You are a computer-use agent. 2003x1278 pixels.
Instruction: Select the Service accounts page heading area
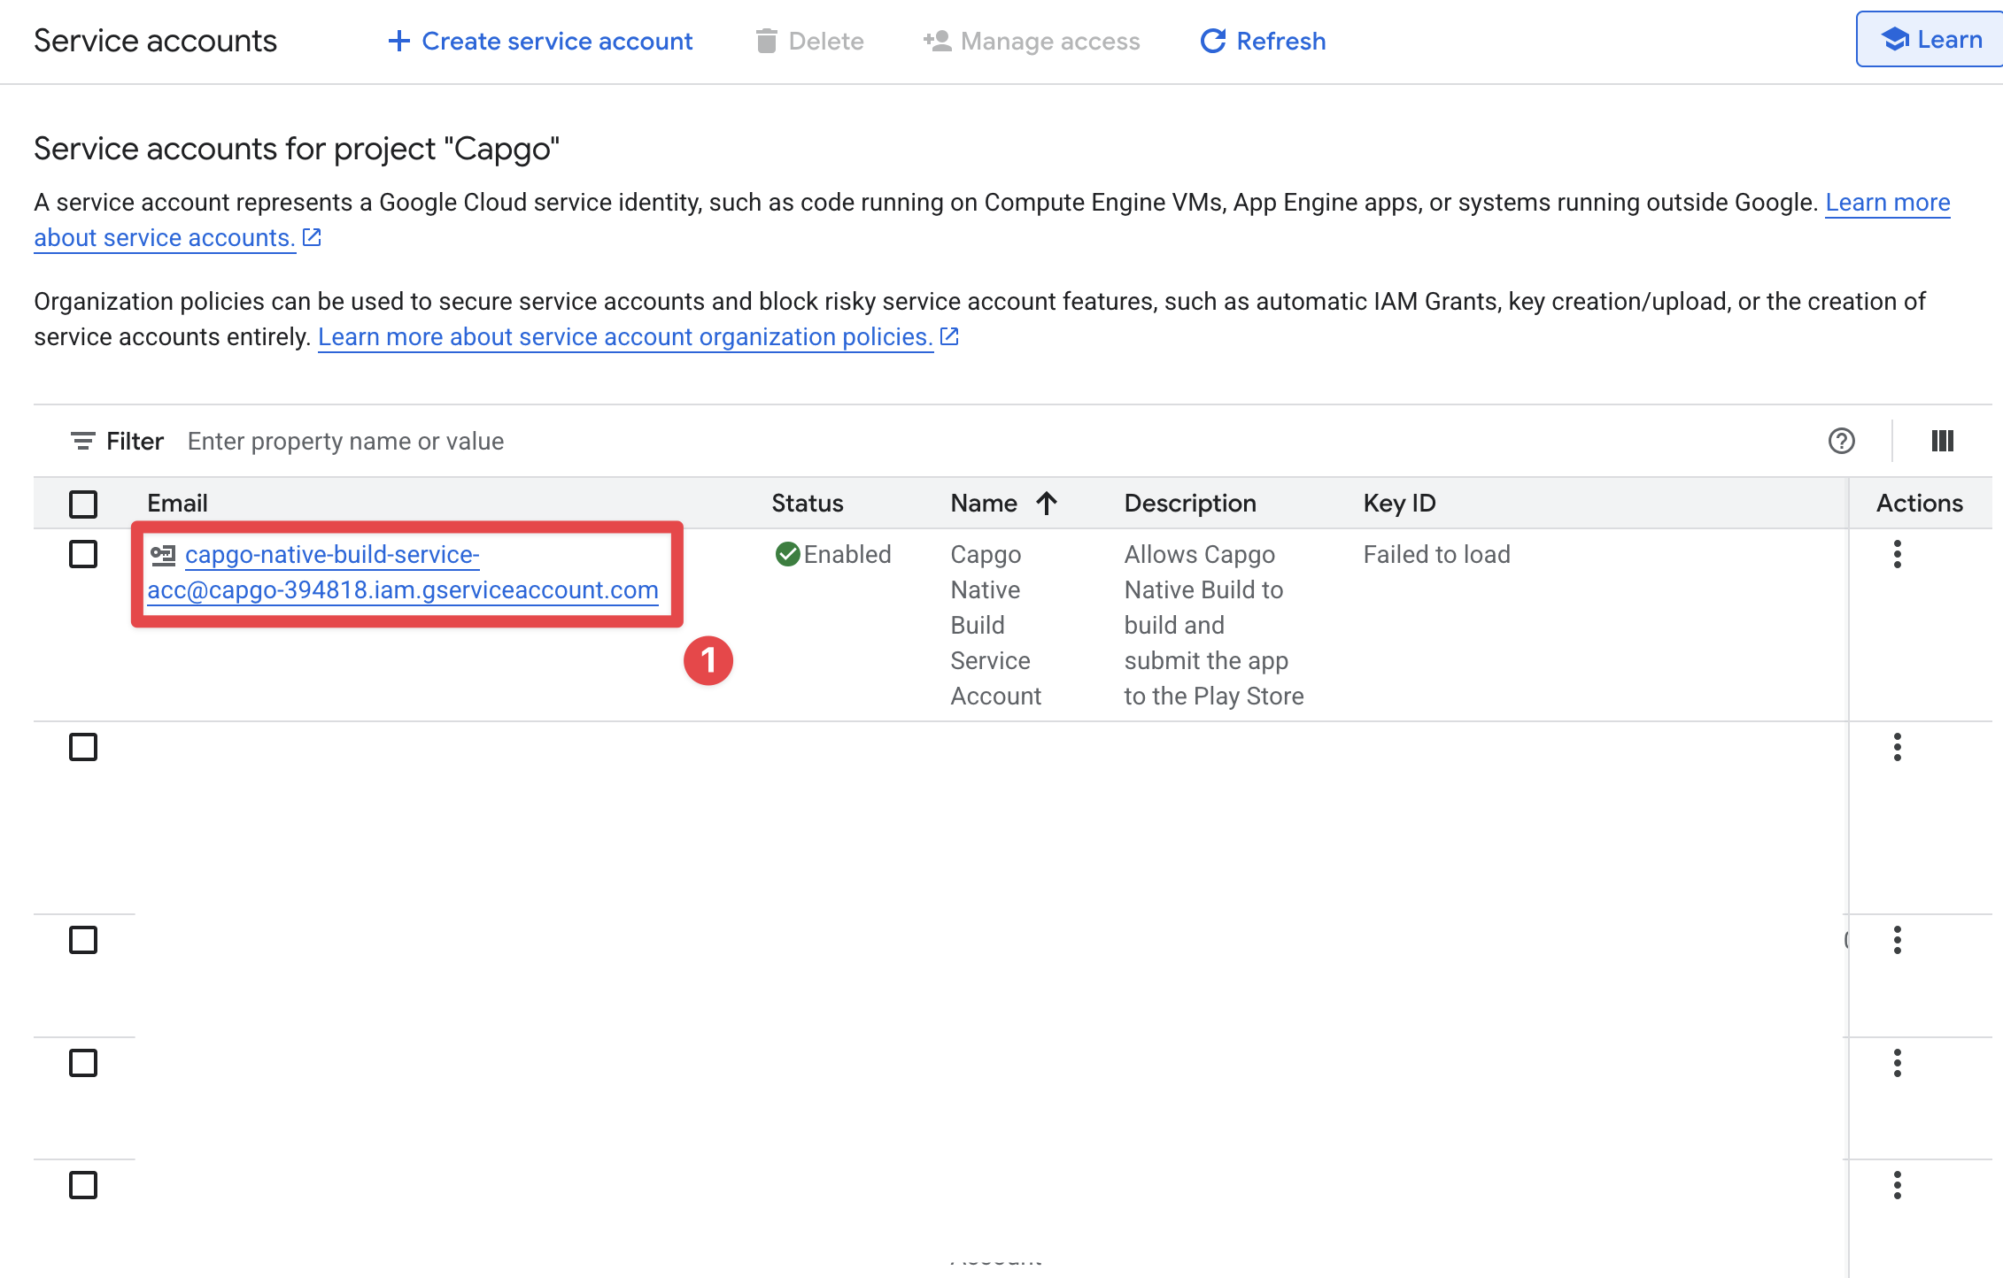click(155, 40)
